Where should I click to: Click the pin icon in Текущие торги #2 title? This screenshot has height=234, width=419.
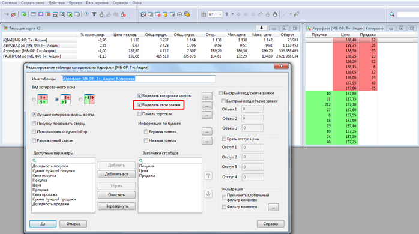click(262, 28)
